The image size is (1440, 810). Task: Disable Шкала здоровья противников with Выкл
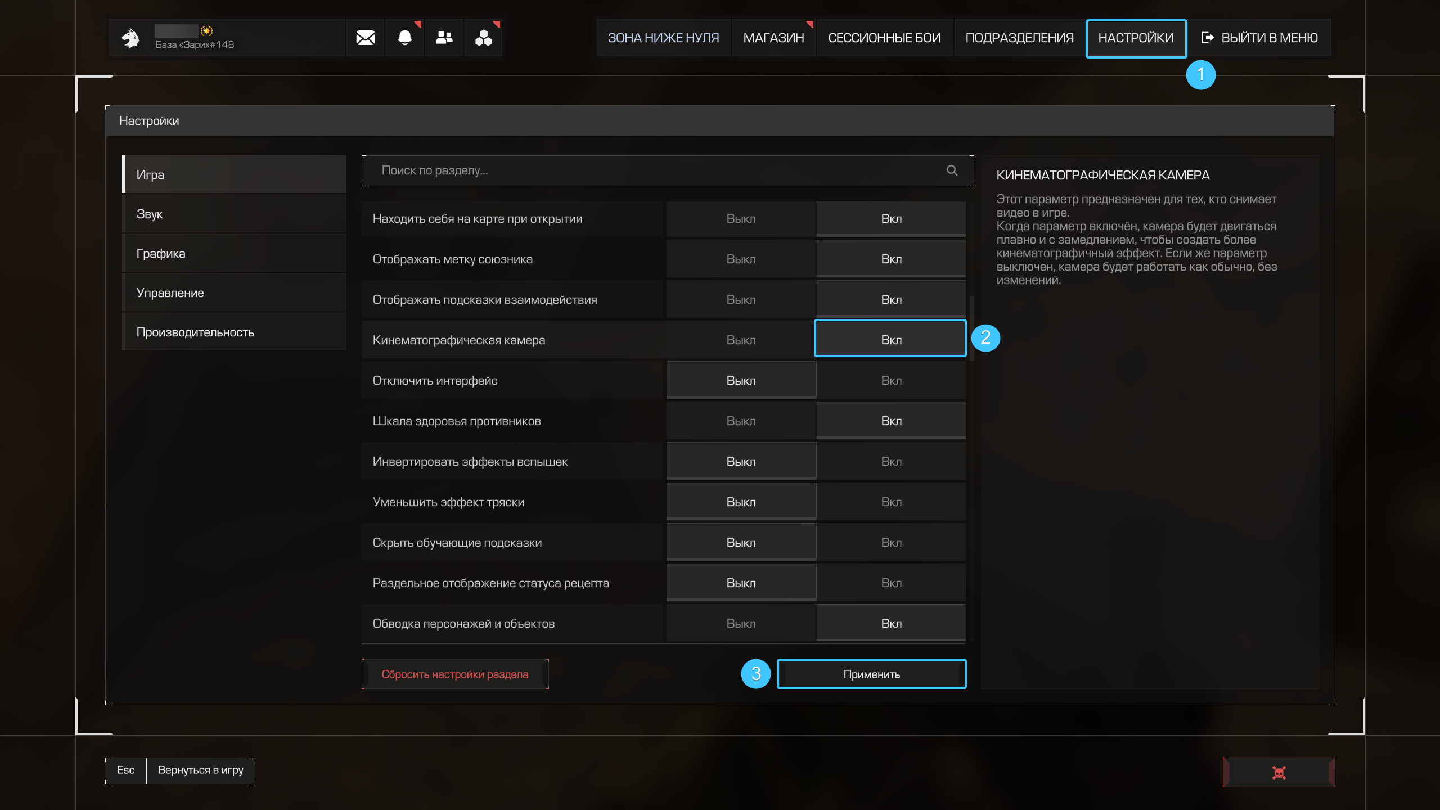click(x=741, y=421)
